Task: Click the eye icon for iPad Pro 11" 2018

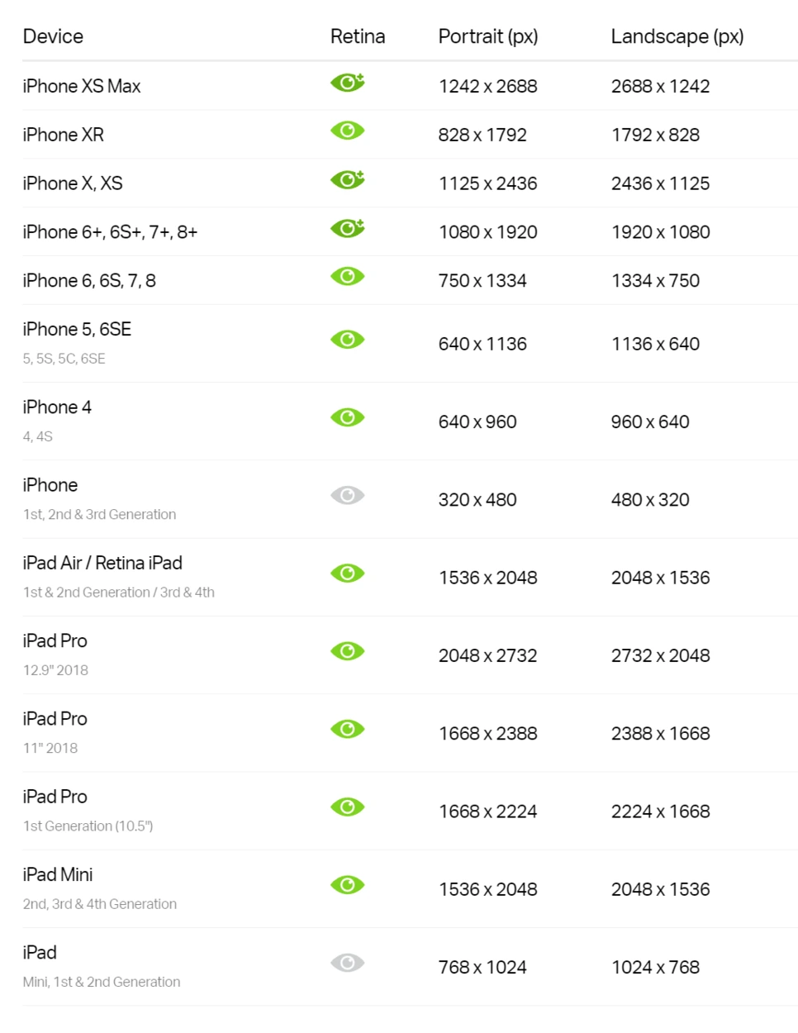Action: pyautogui.click(x=348, y=729)
